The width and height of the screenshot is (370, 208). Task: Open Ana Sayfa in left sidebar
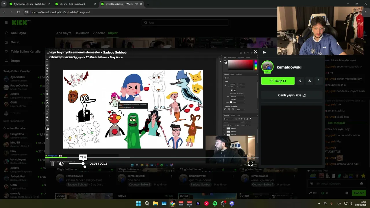18,33
